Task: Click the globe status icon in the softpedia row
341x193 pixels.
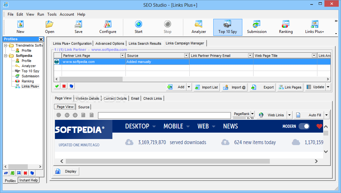Action: [57, 62]
